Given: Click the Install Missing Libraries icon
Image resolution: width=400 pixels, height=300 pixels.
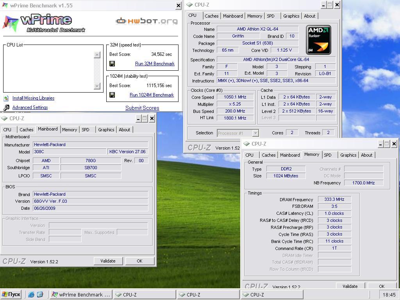Looking at the screenshot, I should pyautogui.click(x=6, y=98).
